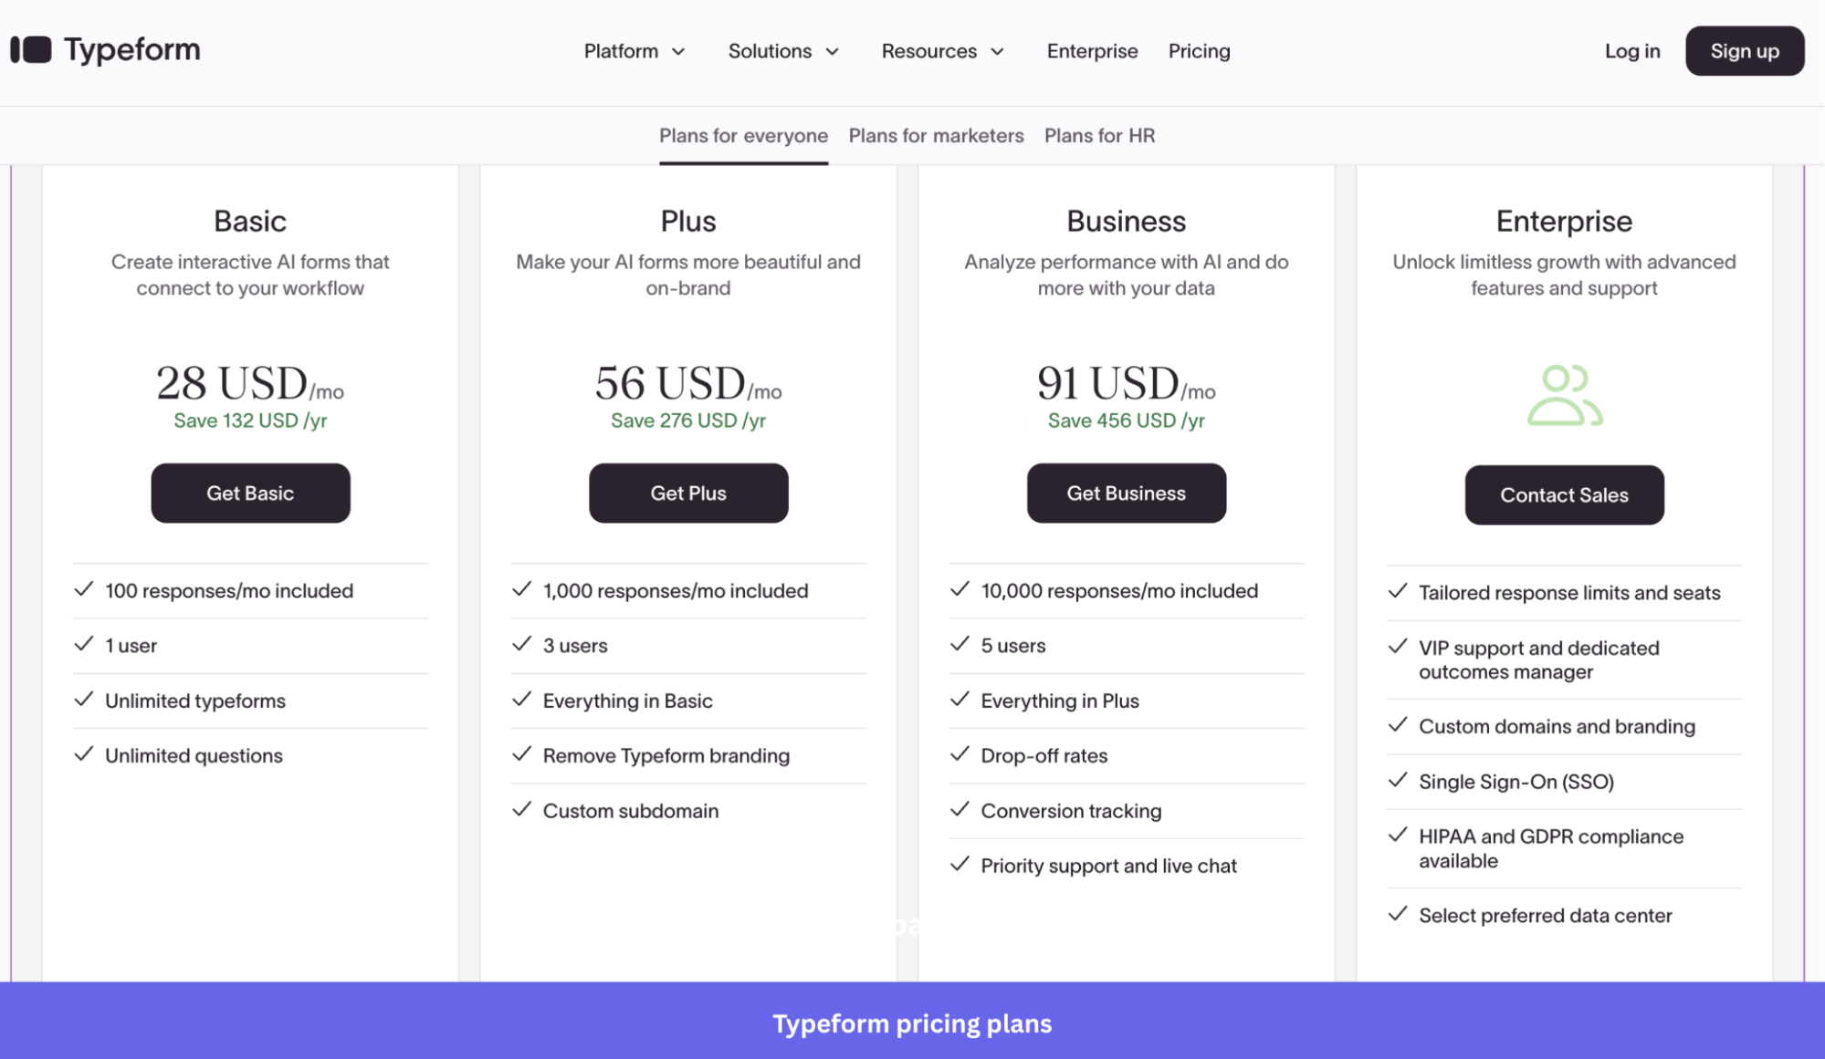Open the Enterprise menu item

tap(1092, 51)
